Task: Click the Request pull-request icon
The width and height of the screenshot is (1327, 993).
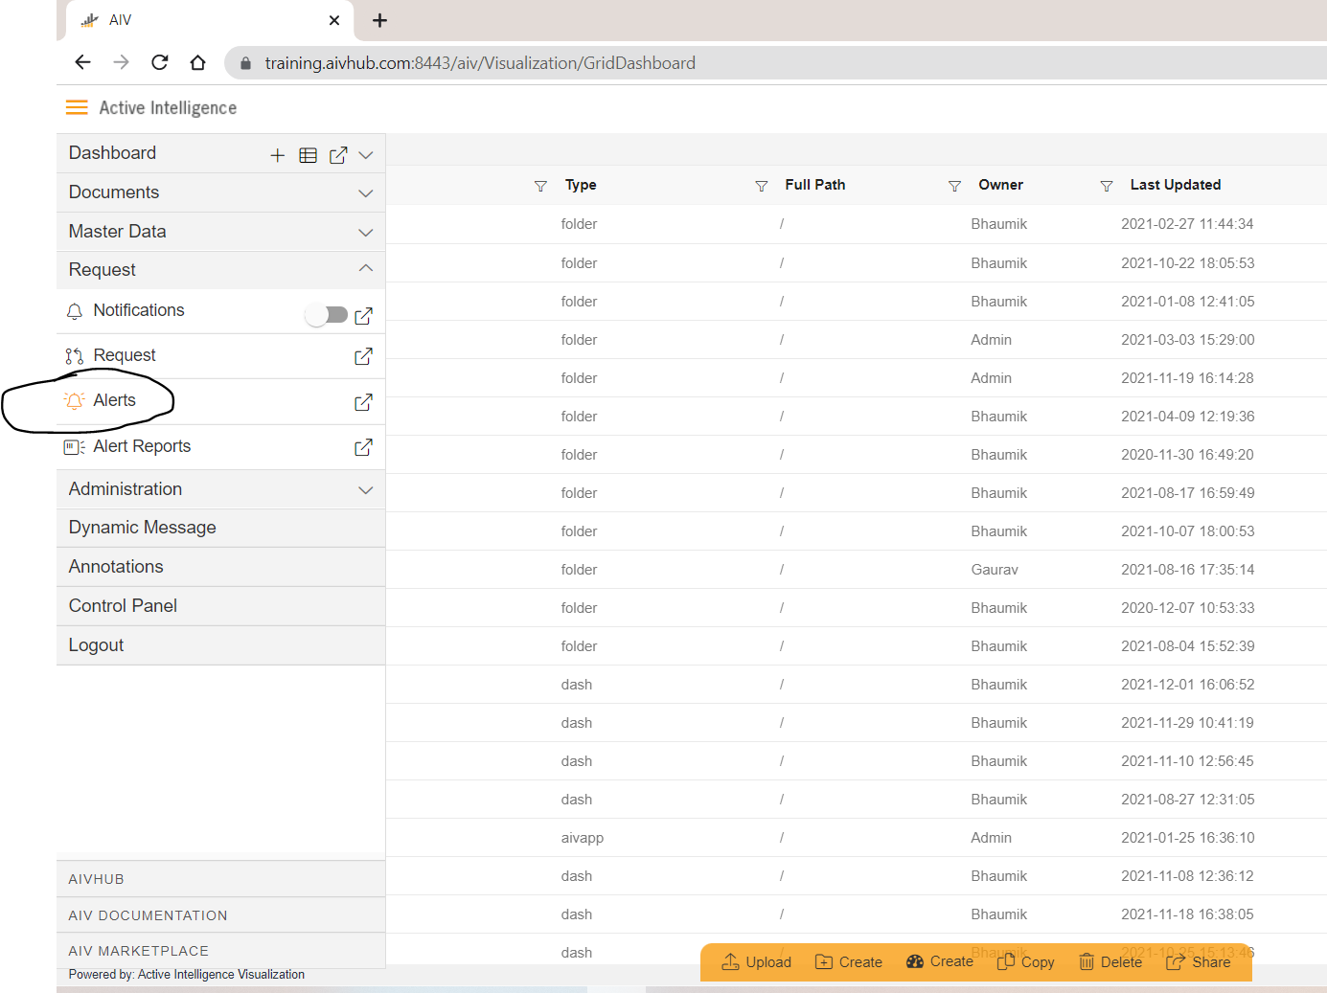Action: click(75, 356)
